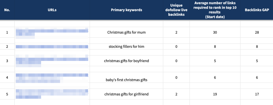Click row number 3 cell

7,61
